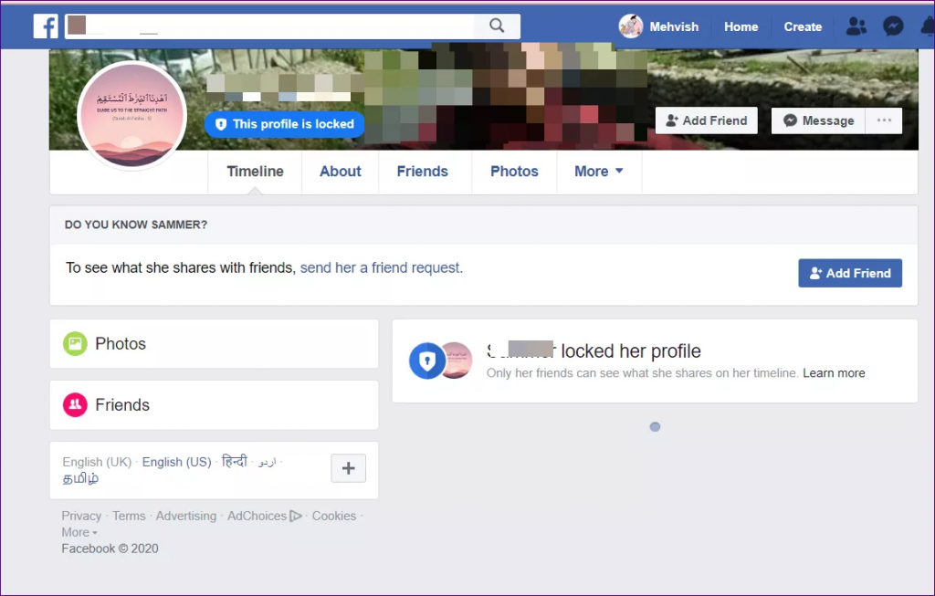
Task: Go to the Photos tab
Action: (x=514, y=172)
